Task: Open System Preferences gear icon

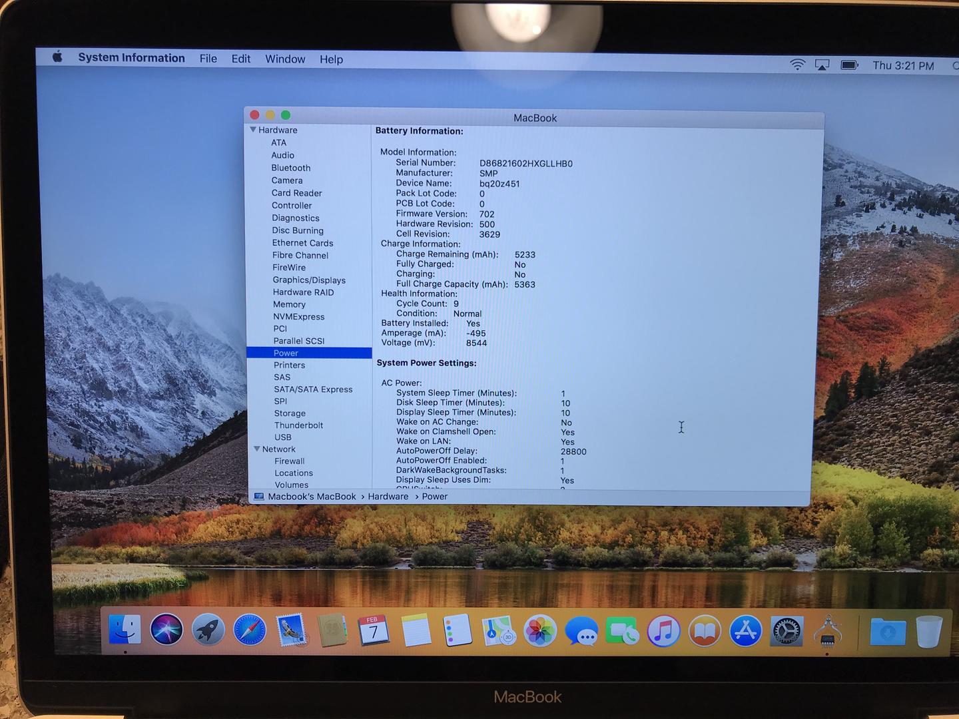Action: click(x=787, y=630)
